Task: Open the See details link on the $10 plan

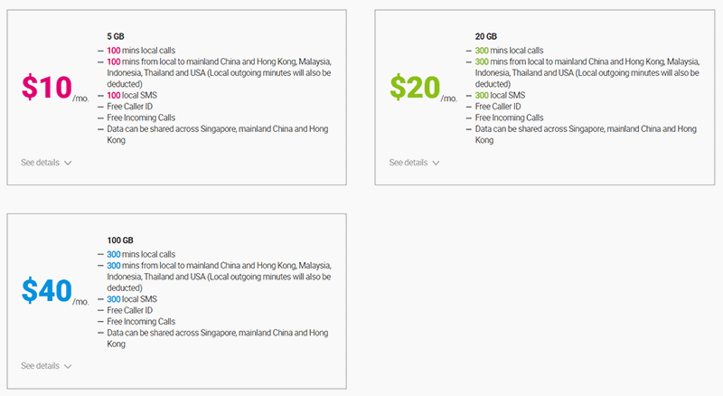Action: tap(40, 163)
